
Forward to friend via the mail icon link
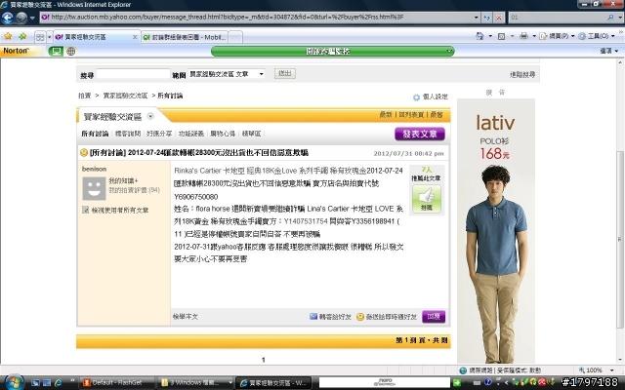point(330,317)
